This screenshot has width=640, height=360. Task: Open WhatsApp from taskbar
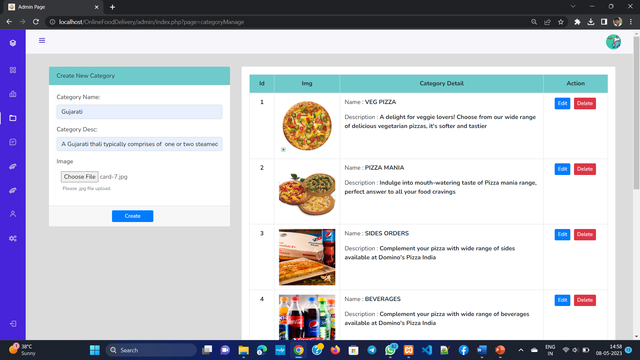click(390, 350)
